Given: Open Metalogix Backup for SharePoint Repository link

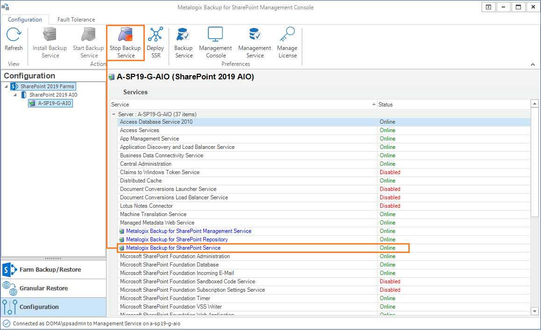Looking at the screenshot, I should pos(177,239).
